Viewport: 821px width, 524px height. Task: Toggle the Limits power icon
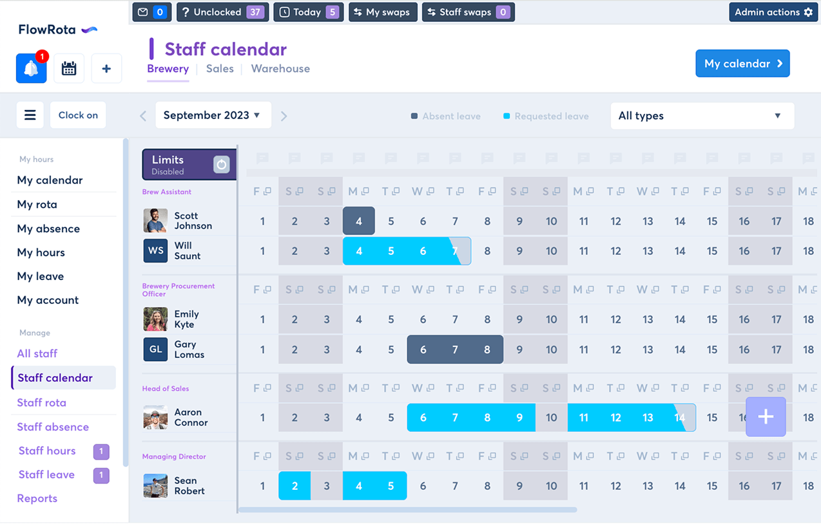point(221,165)
